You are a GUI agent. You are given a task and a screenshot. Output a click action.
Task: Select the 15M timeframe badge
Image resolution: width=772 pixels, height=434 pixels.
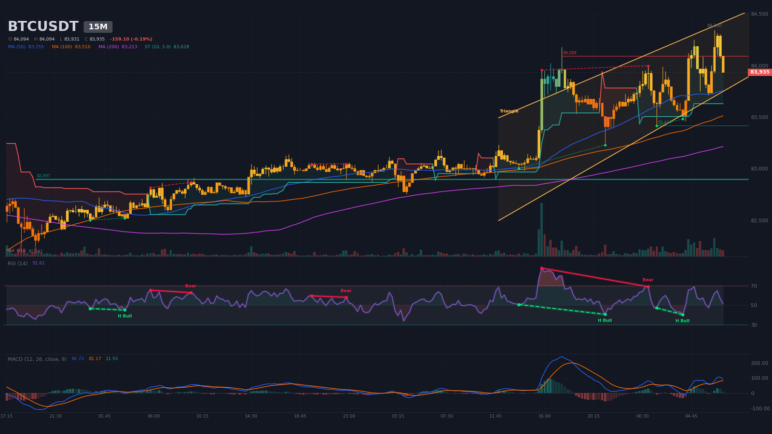pos(98,27)
